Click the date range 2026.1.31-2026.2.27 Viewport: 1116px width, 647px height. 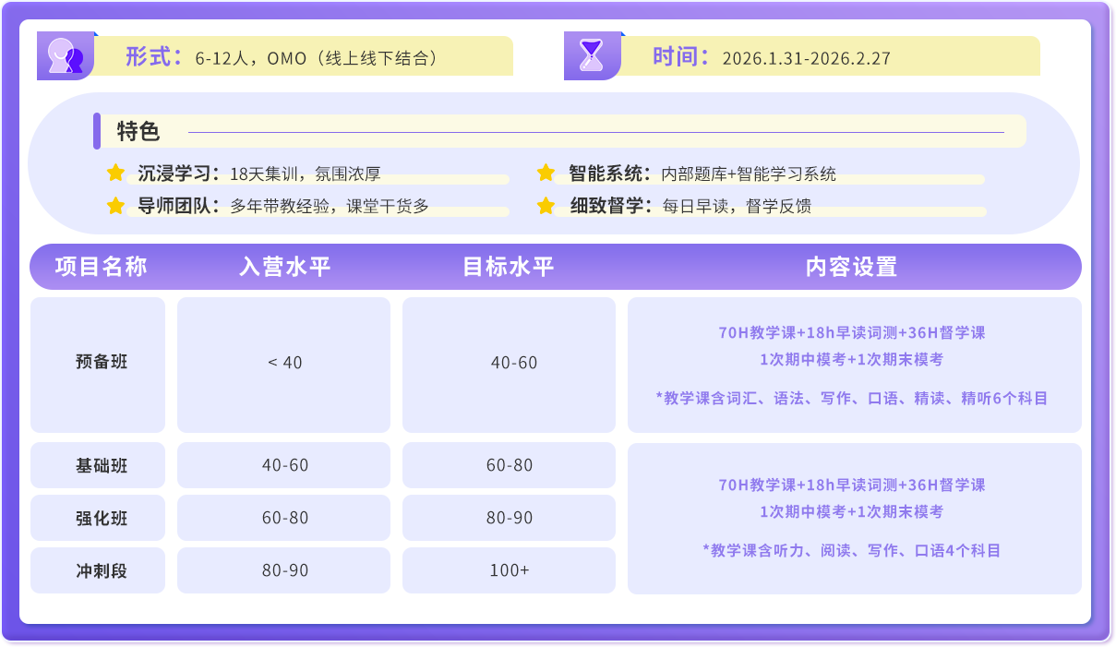(806, 58)
